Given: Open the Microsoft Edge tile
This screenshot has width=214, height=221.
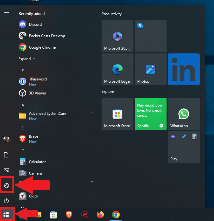Looking at the screenshot, I should tap(118, 69).
